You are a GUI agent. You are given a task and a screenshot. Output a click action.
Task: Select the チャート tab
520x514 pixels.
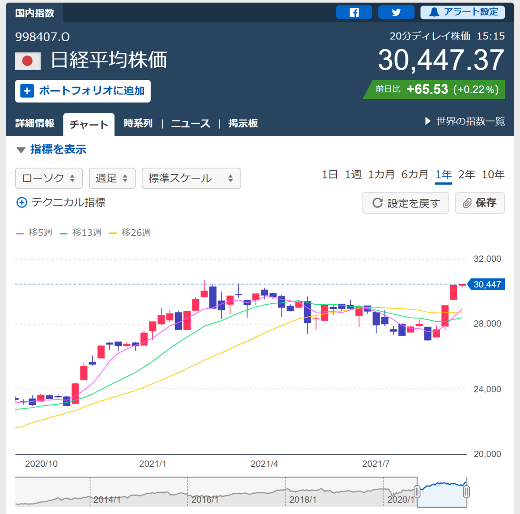click(89, 125)
